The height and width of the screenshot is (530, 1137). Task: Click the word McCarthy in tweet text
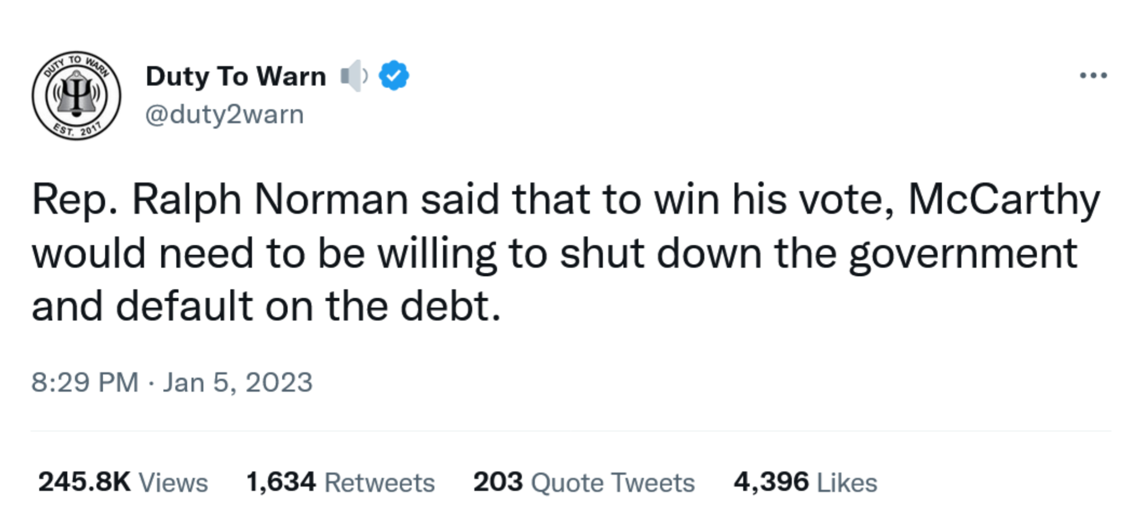click(x=1004, y=200)
